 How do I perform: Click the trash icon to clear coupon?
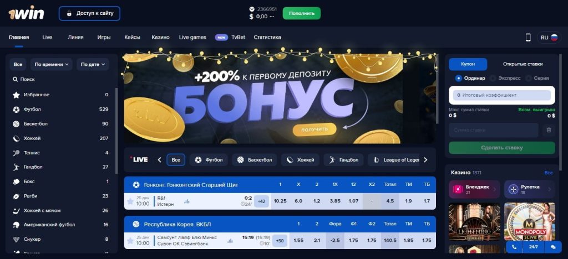[x=549, y=130]
